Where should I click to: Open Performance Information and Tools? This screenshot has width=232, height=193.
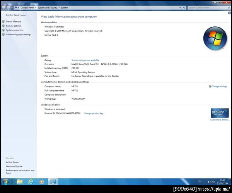(x=20, y=172)
